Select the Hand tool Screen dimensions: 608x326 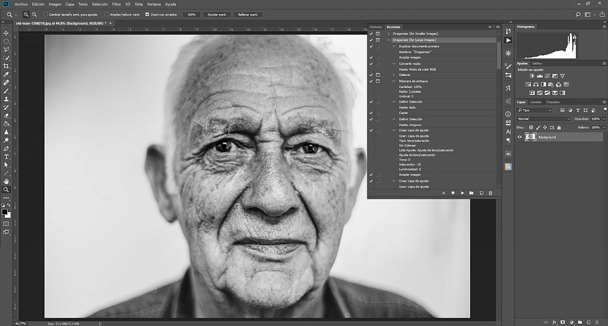tap(6, 181)
